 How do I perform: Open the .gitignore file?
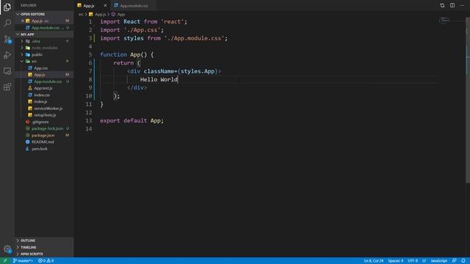coord(44,122)
